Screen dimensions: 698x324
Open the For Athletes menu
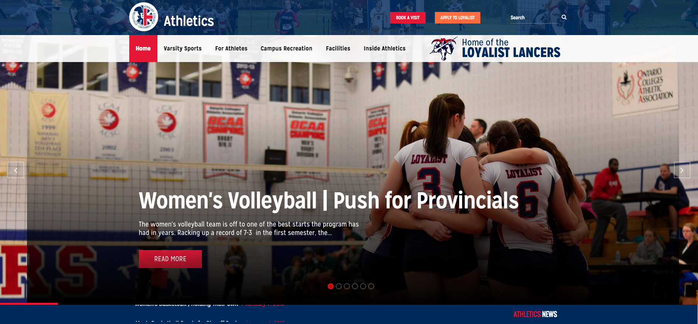[231, 49]
